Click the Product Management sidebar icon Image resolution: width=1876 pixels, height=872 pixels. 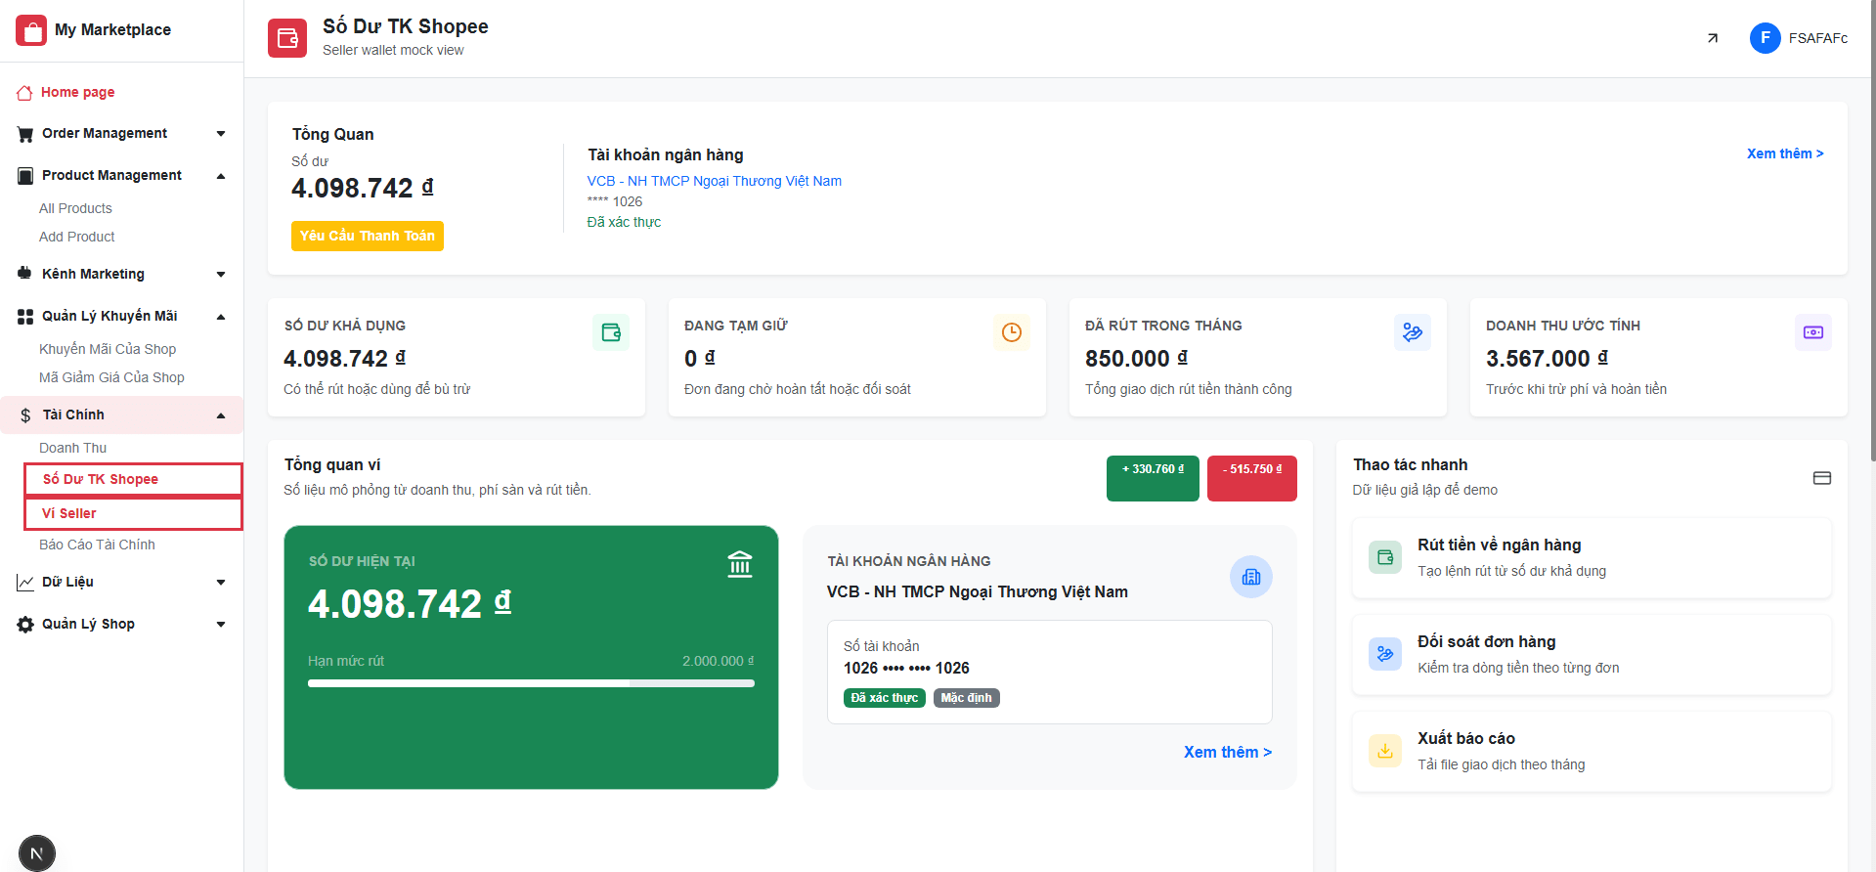25,176
